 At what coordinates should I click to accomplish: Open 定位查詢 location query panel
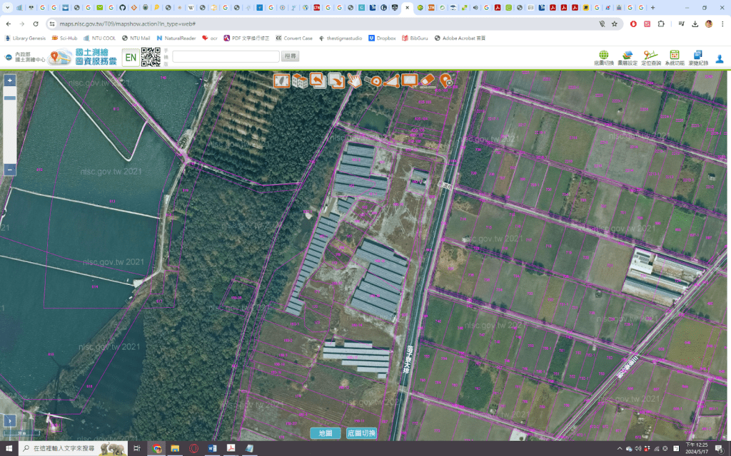pyautogui.click(x=650, y=58)
